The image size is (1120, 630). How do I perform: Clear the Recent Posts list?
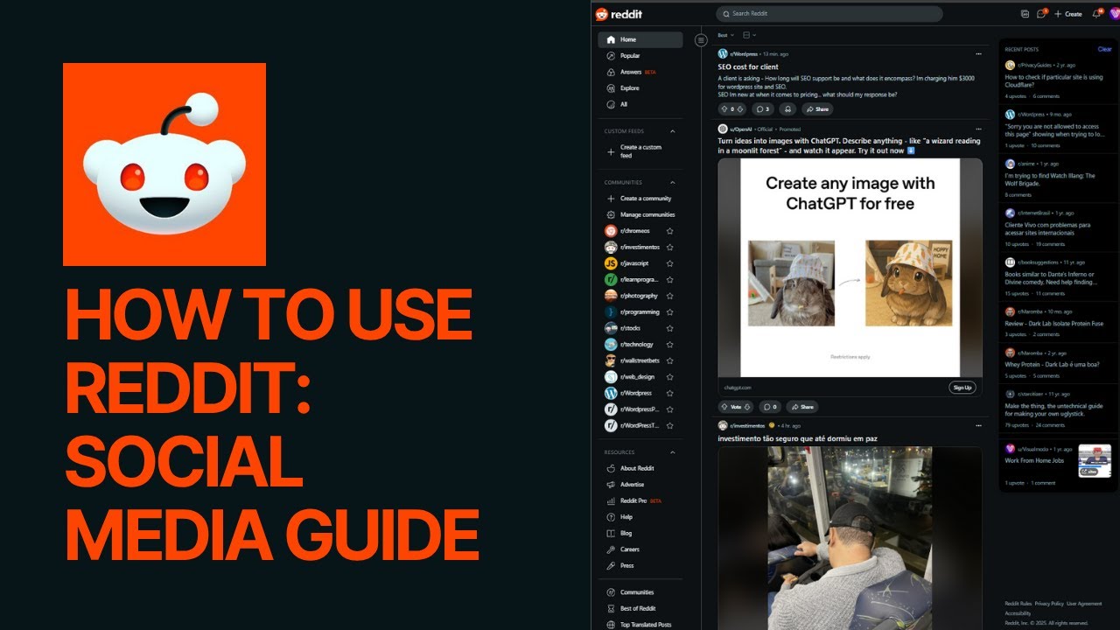[1105, 49]
